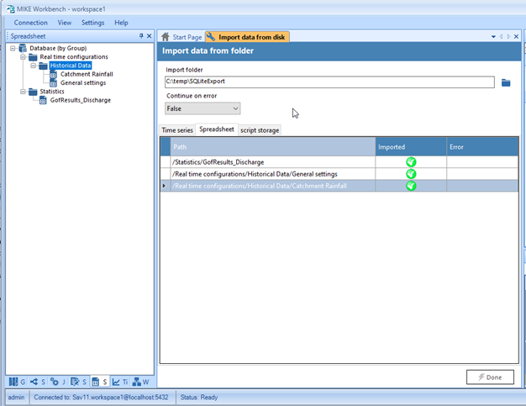The width and height of the screenshot is (526, 406).
Task: Click the General settings spreadsheet icon
Action: tap(53, 83)
